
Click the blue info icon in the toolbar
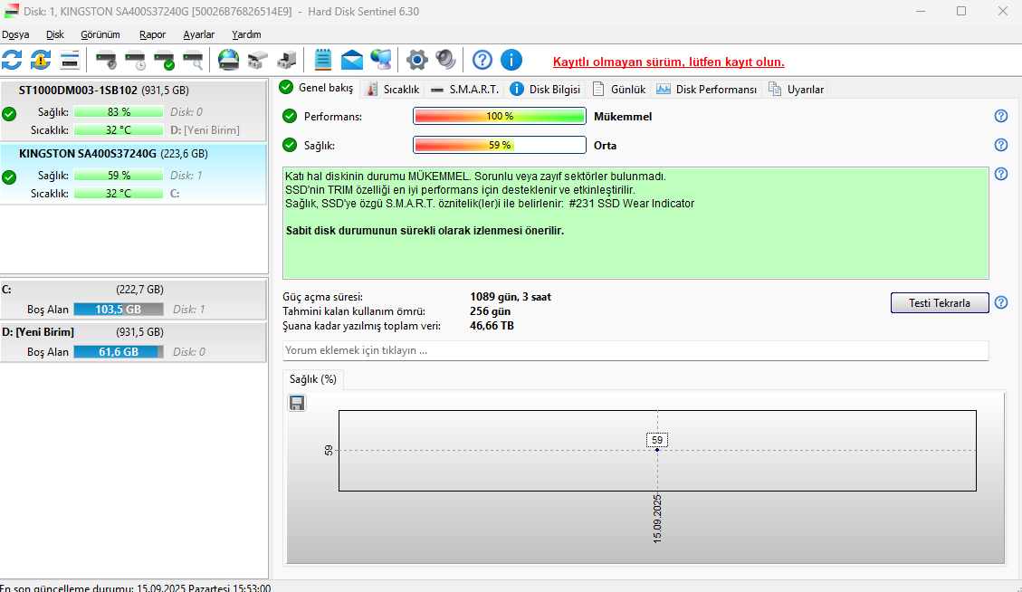click(x=511, y=60)
